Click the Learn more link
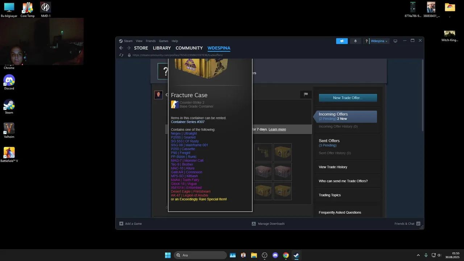The image size is (464, 261). (277, 129)
